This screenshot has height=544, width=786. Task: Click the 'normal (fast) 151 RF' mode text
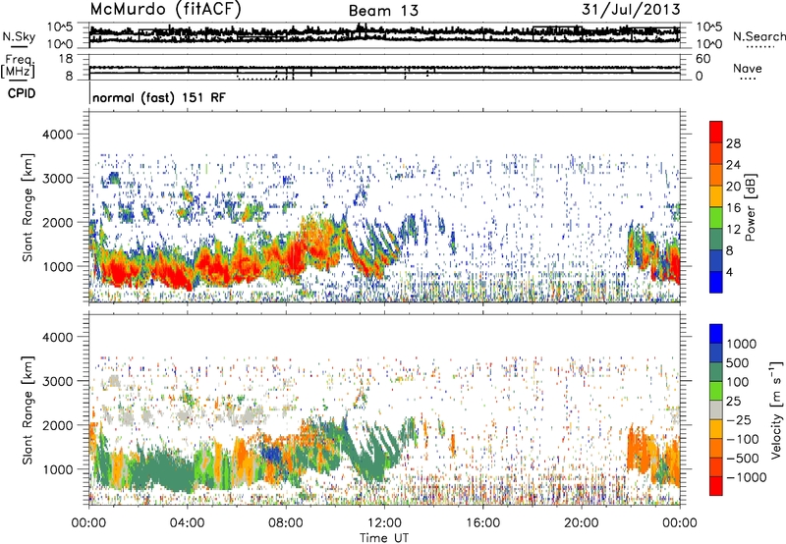pos(159,97)
